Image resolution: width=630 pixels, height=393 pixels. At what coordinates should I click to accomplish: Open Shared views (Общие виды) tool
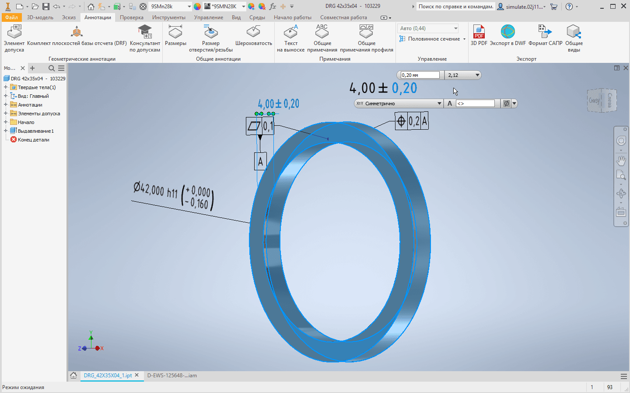[574, 38]
